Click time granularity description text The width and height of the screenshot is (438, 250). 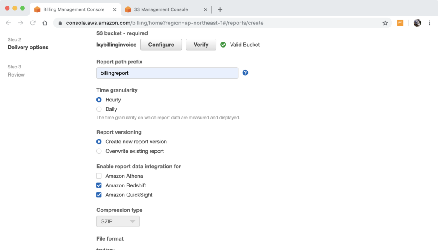(168, 118)
